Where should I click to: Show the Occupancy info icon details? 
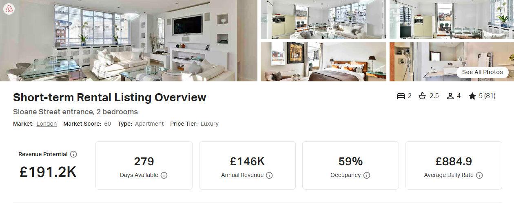[x=367, y=175]
